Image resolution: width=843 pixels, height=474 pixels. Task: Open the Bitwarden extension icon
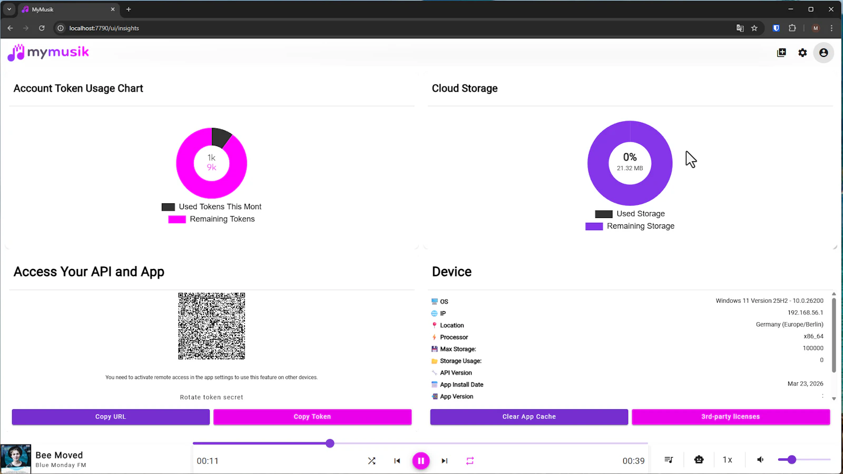776,28
